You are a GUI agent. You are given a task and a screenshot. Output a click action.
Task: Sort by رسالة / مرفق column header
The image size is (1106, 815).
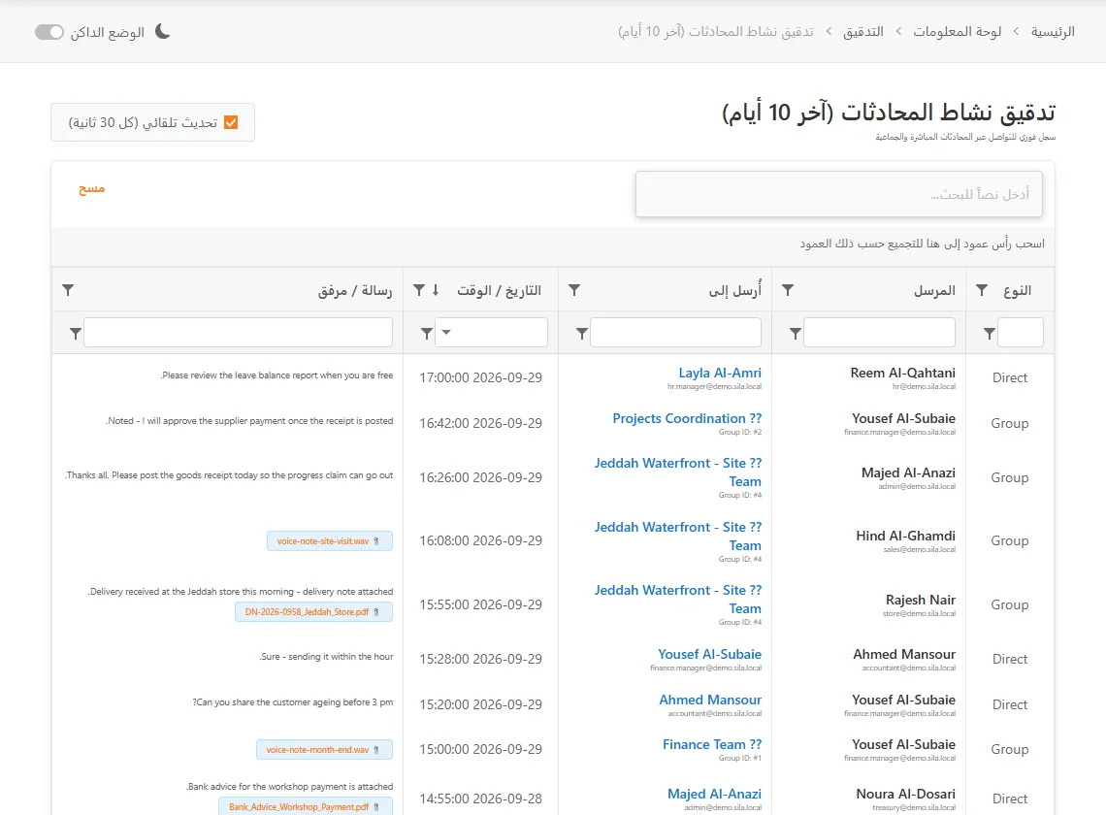click(x=355, y=290)
